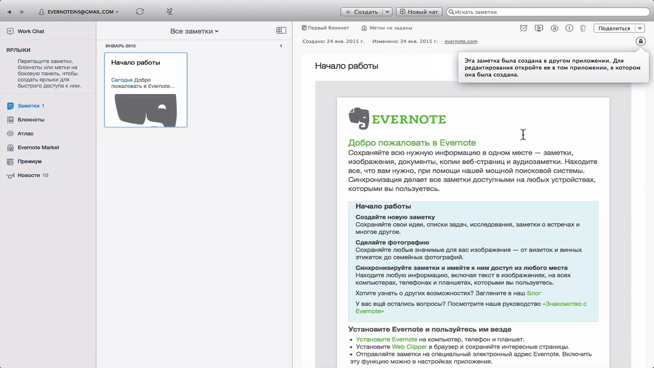Click the Заметки notes icon
This screenshot has width=654, height=368.
coord(10,106)
